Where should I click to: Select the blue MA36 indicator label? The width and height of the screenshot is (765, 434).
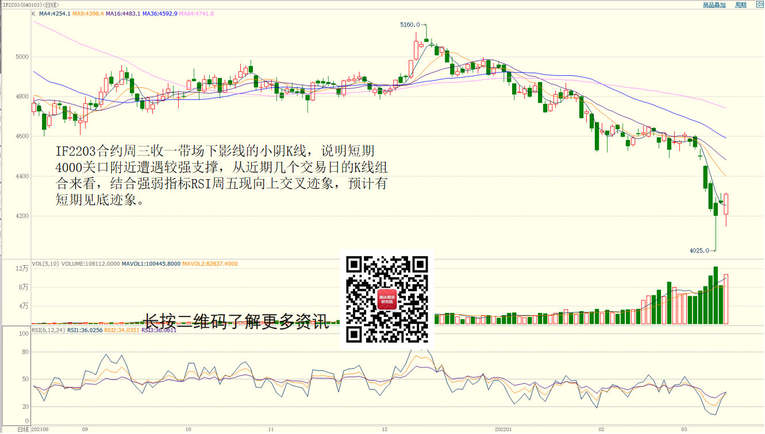pos(160,13)
